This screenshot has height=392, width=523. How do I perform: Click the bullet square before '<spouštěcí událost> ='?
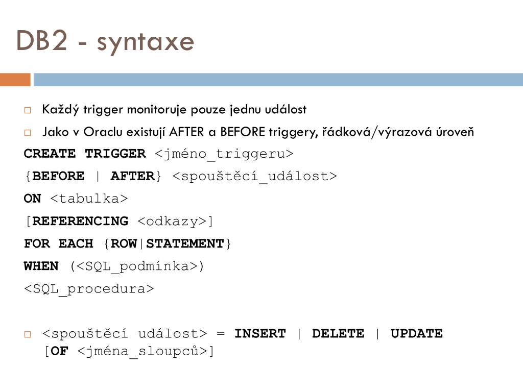(x=28, y=334)
